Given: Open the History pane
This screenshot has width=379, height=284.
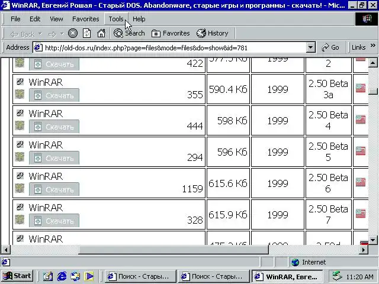Looking at the screenshot, I should (212, 33).
